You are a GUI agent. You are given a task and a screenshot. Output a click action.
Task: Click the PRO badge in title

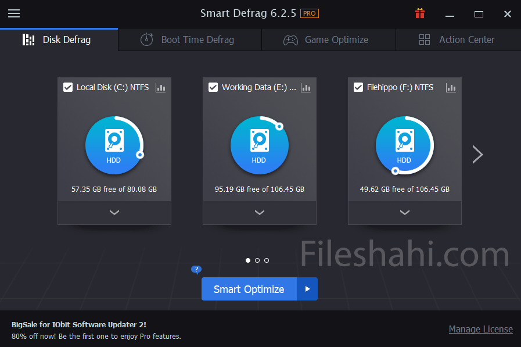click(x=310, y=13)
